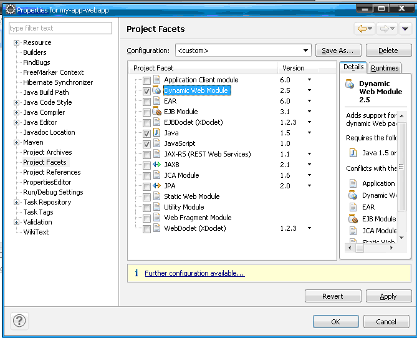
Task: Expand the Java Code Style node
Action: pos(16,102)
